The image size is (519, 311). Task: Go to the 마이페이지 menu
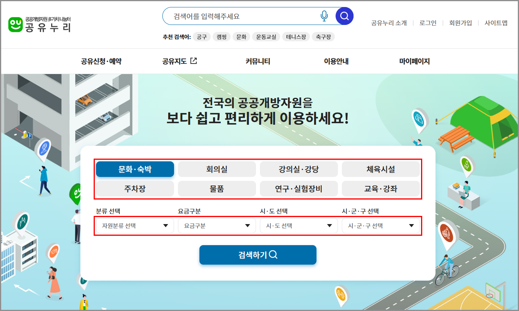[x=414, y=61]
